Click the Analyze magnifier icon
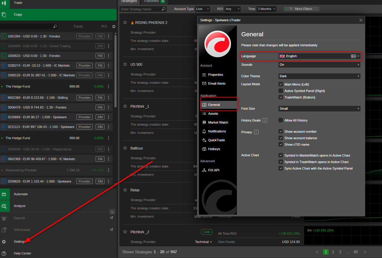Viewport: 382px width, 258px height. 4,206
